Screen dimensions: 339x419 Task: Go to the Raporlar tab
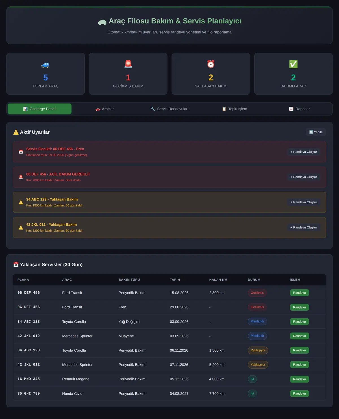(x=299, y=109)
